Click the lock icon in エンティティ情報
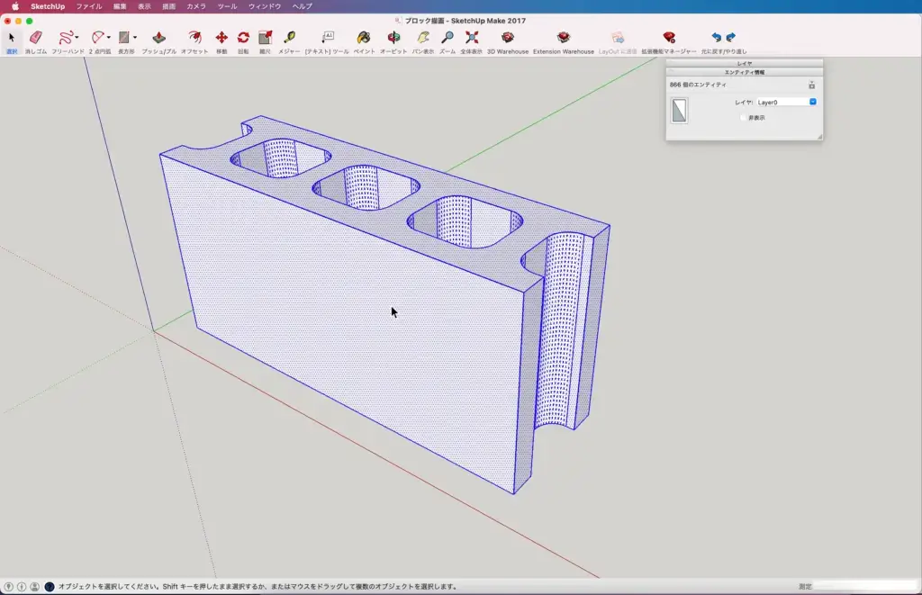922x595 pixels. pos(811,86)
